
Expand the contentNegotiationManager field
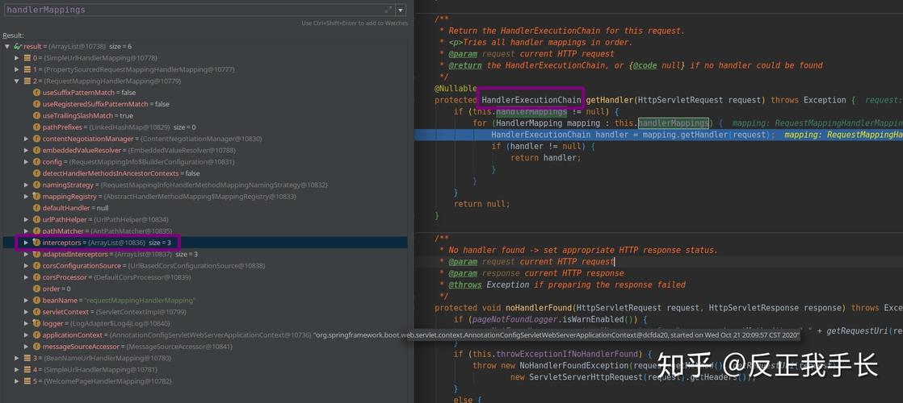[27, 139]
